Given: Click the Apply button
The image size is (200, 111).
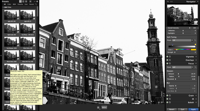Looking at the screenshot, I should (193, 109).
